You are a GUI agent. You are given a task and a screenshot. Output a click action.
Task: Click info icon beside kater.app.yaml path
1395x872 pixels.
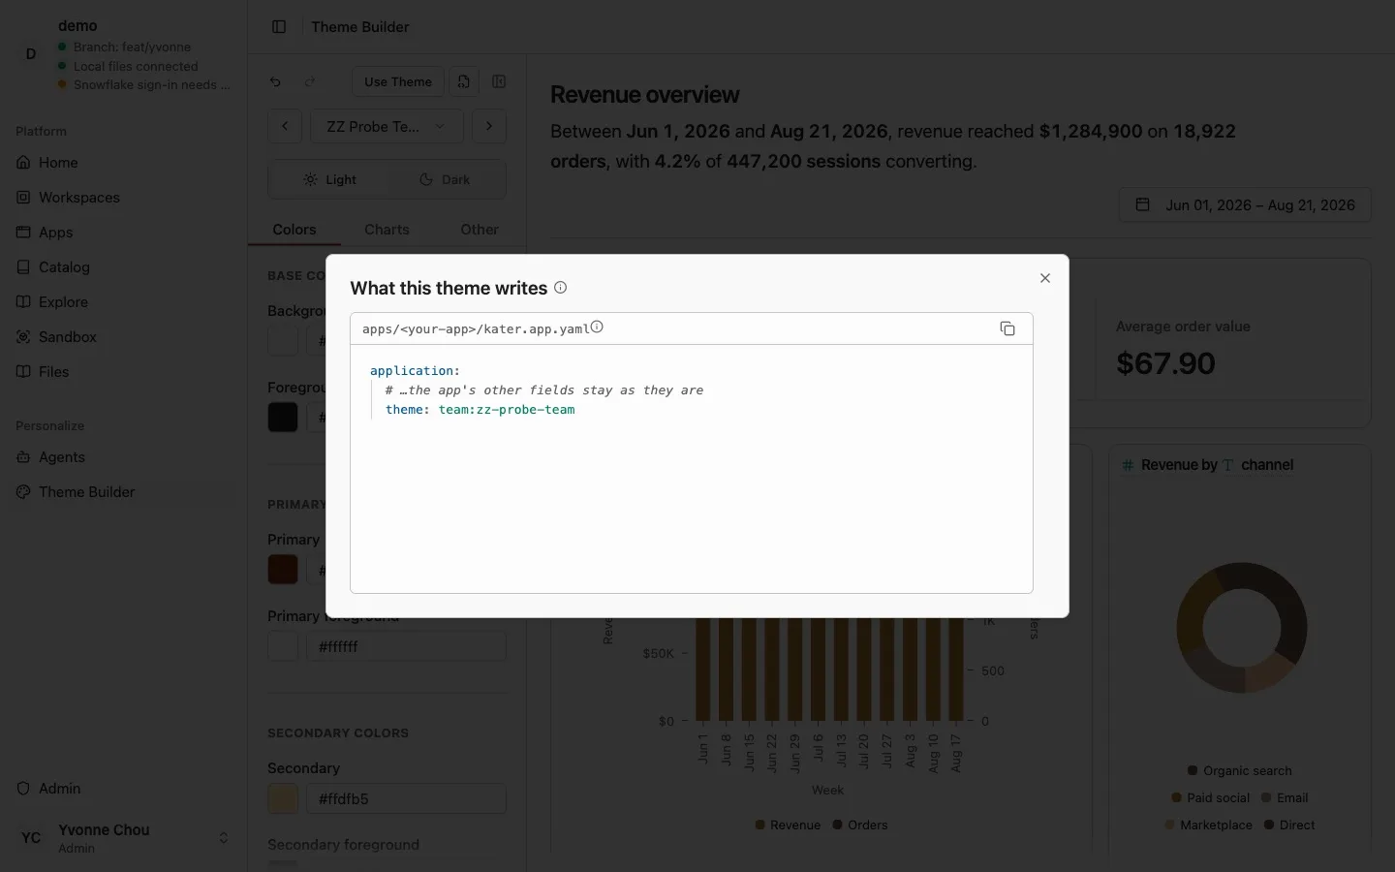(597, 327)
